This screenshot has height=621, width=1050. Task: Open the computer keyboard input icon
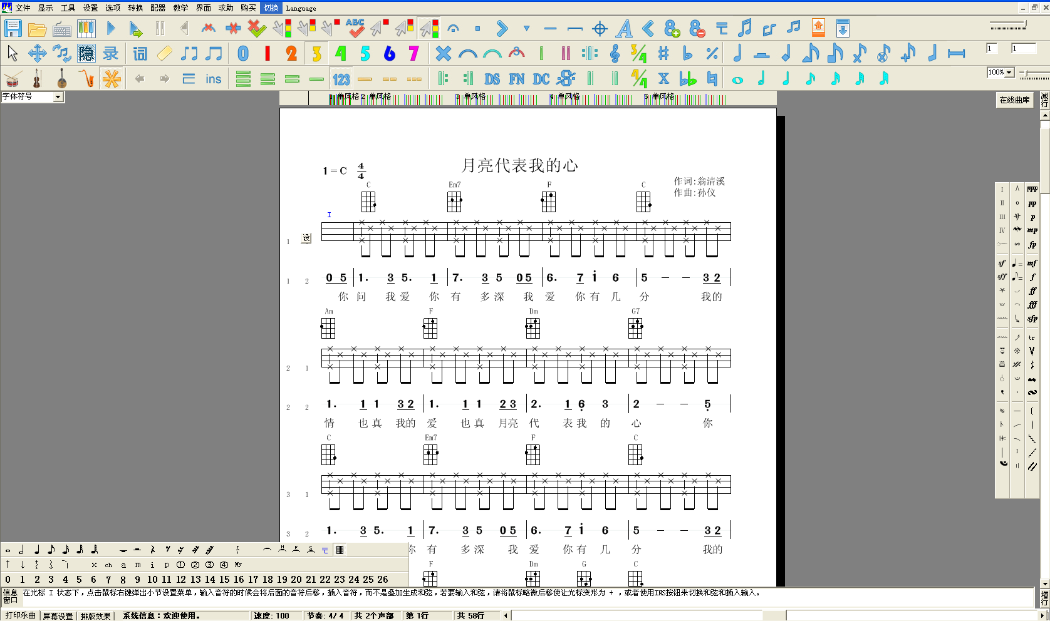coord(61,29)
